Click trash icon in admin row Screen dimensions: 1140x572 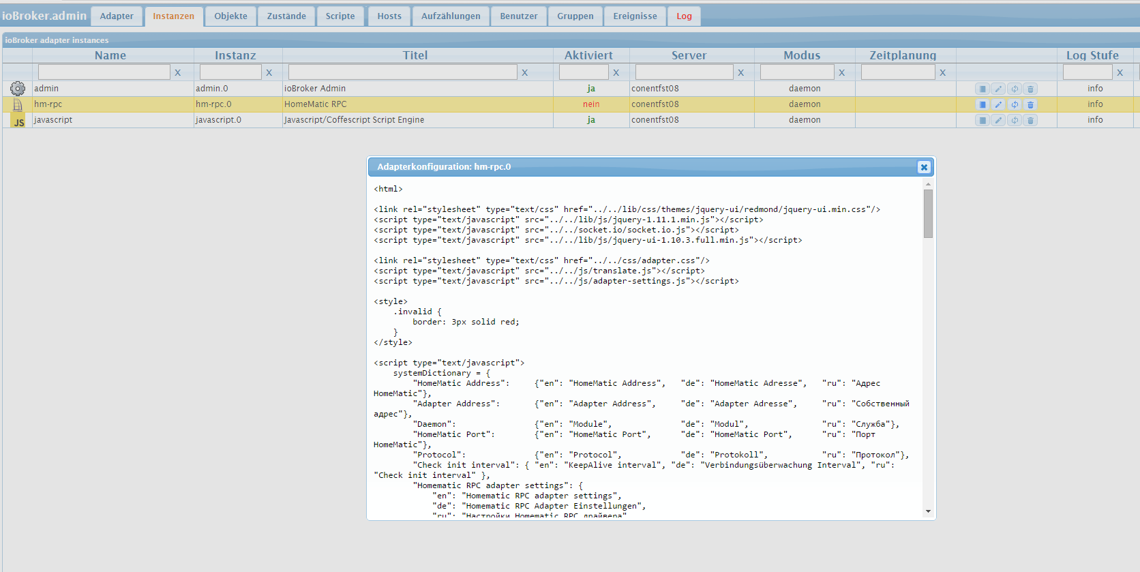(1031, 89)
